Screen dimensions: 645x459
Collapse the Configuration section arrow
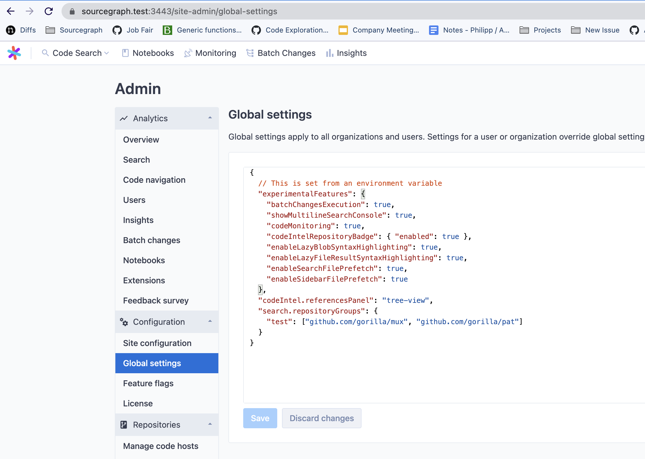click(x=210, y=321)
